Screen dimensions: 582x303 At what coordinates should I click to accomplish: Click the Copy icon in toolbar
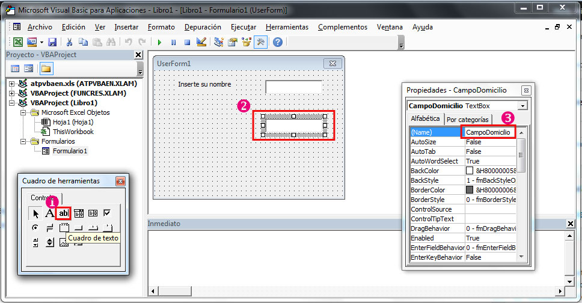[83, 42]
